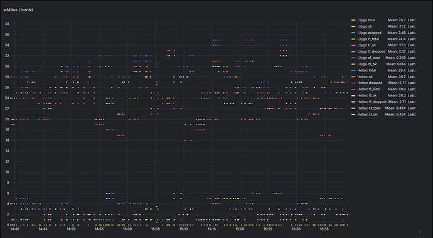Show only the Heltec ok series label

pos(365,77)
